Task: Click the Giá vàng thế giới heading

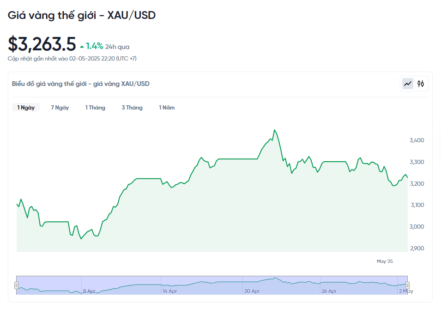Action: (x=82, y=15)
